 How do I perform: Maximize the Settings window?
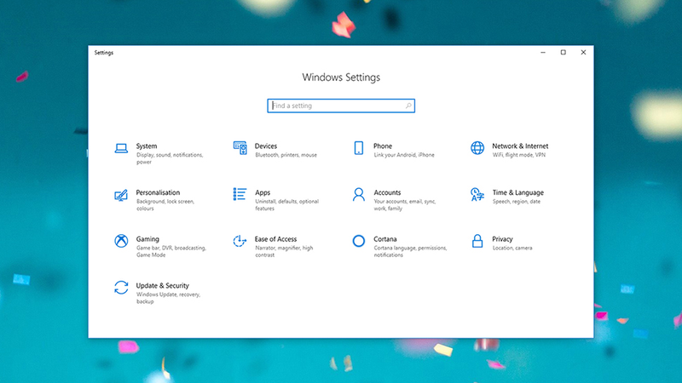click(564, 53)
